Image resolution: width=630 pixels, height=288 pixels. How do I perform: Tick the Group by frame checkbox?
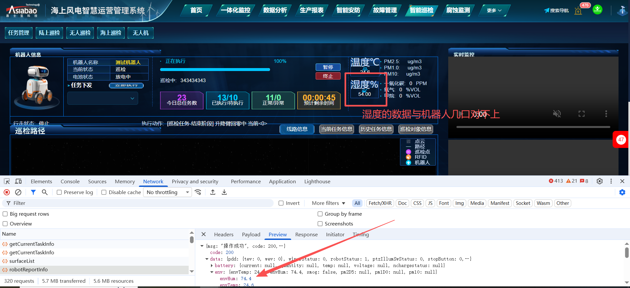[320, 214]
